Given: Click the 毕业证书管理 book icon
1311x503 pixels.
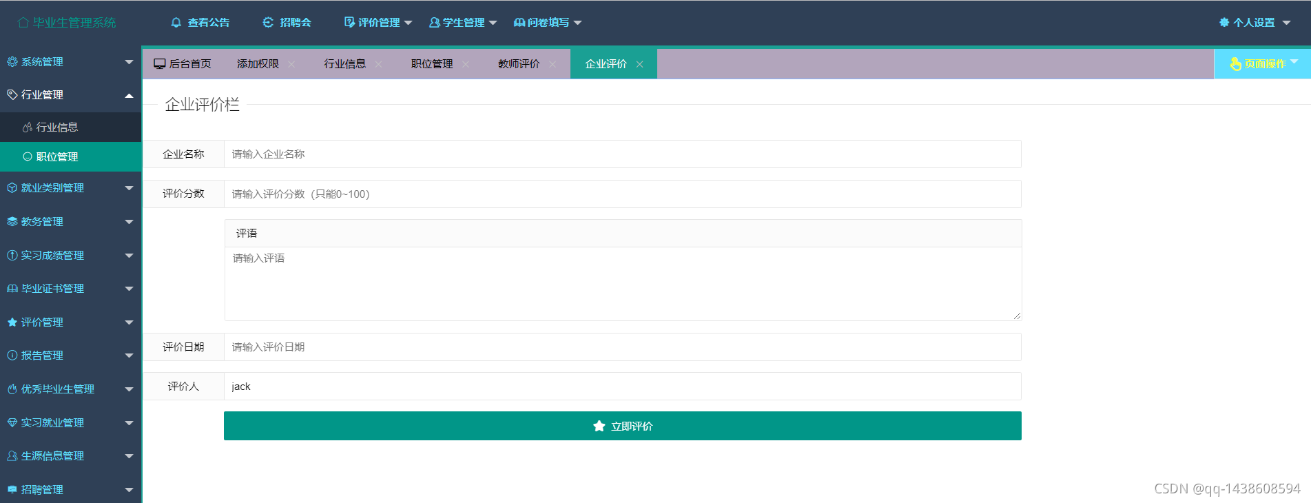Looking at the screenshot, I should tap(12, 289).
